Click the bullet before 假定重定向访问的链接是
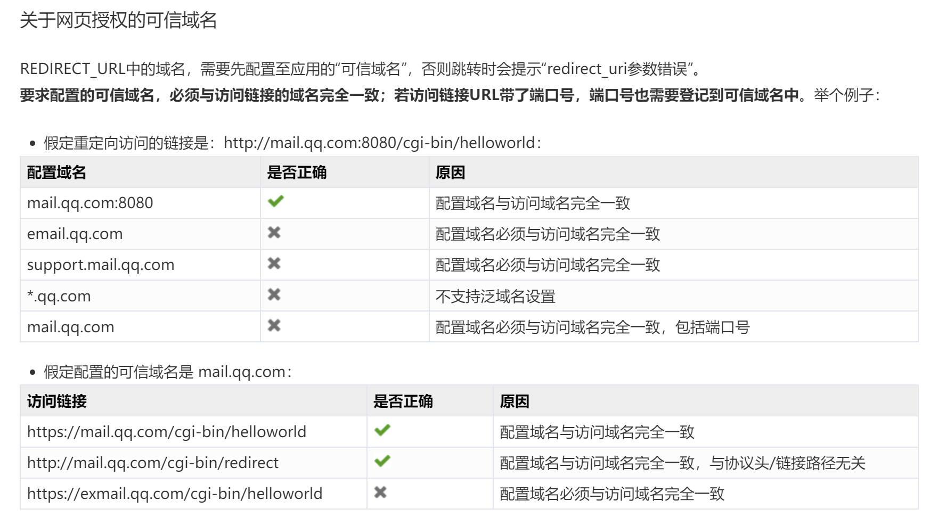 (33, 142)
